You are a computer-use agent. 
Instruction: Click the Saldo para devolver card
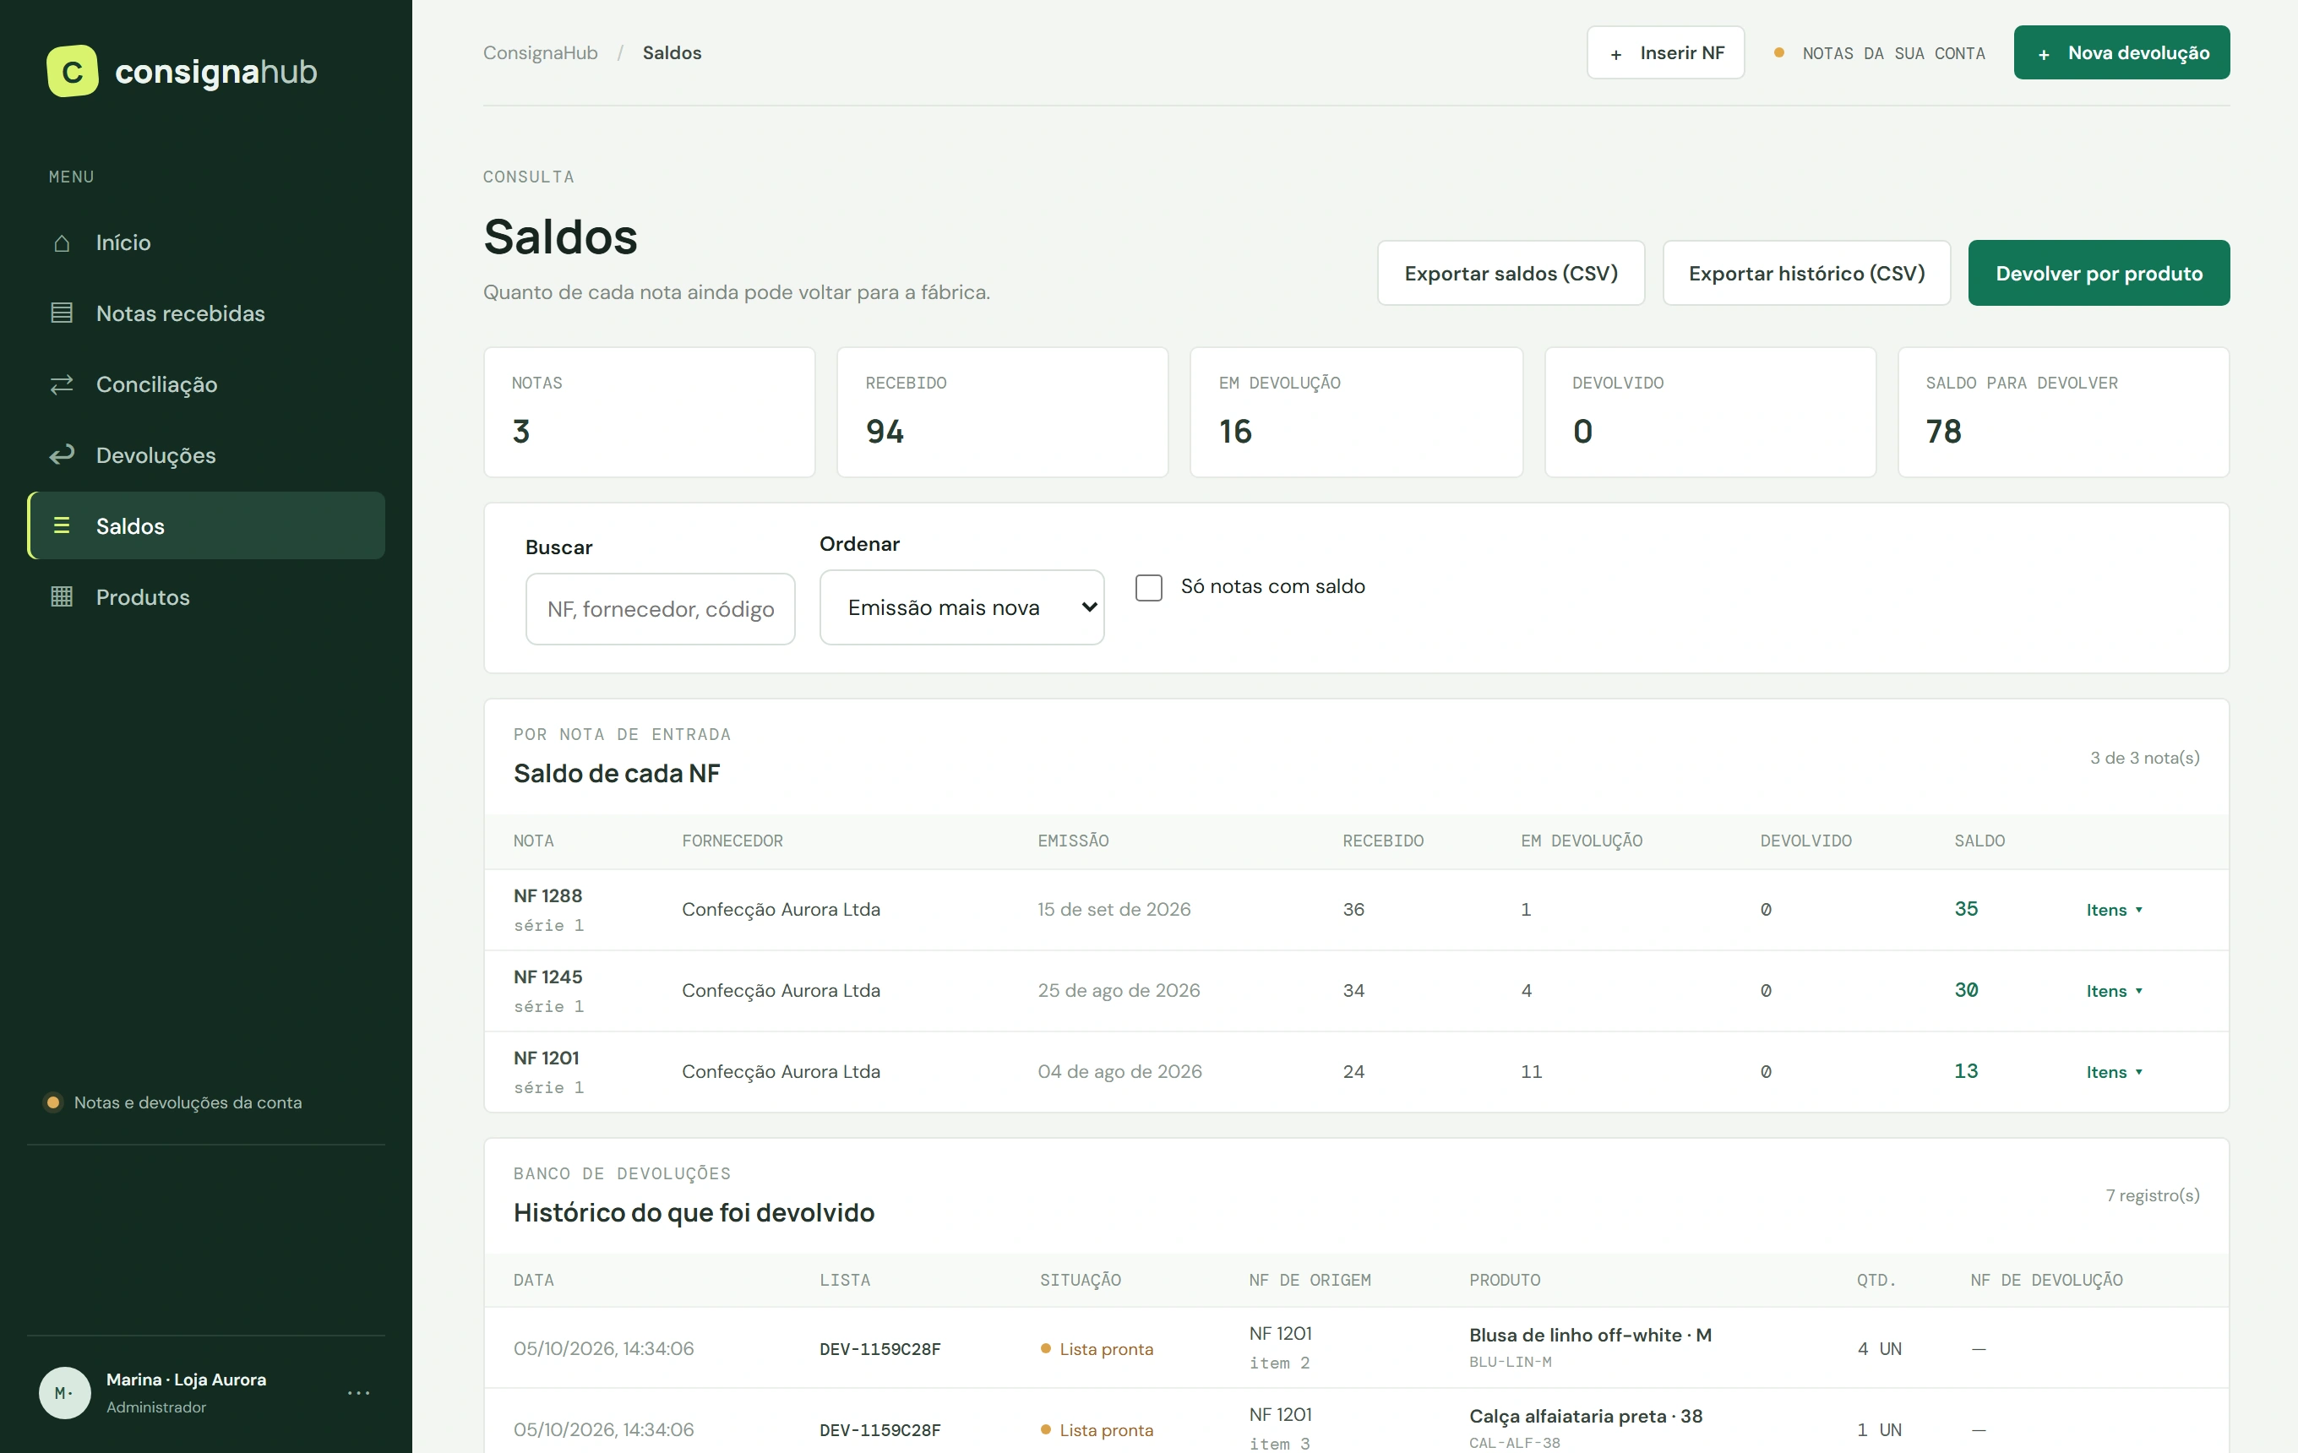pyautogui.click(x=2063, y=412)
